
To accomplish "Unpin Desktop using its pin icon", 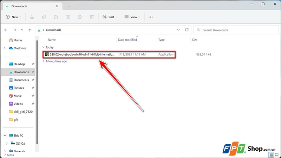I will coord(33,64).
